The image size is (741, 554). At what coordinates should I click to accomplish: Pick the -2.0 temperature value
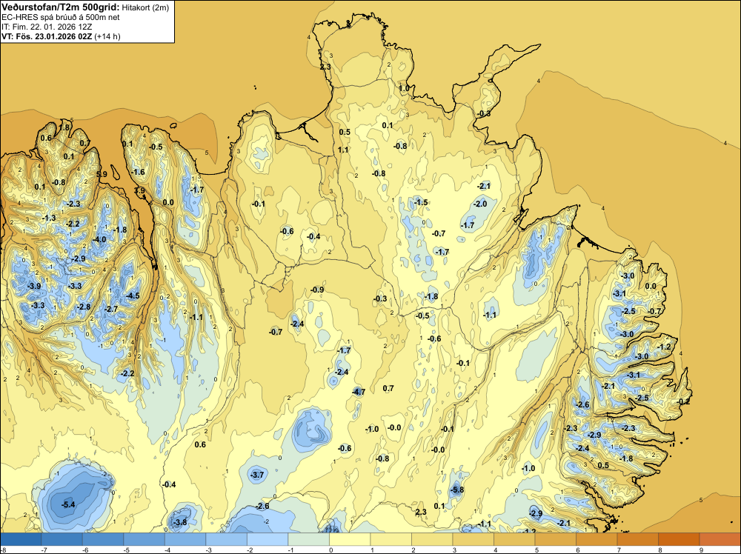pyautogui.click(x=480, y=204)
